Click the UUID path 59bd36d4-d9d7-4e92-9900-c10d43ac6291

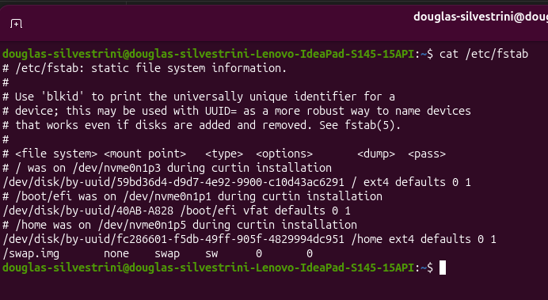pyautogui.click(x=173, y=182)
